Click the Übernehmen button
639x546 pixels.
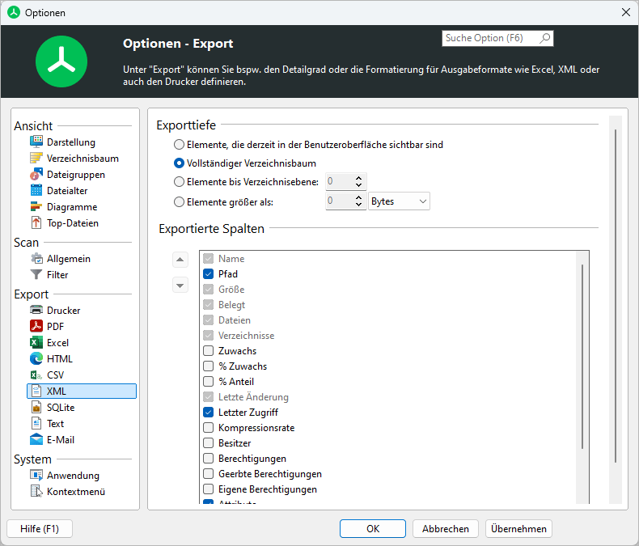[x=518, y=528]
